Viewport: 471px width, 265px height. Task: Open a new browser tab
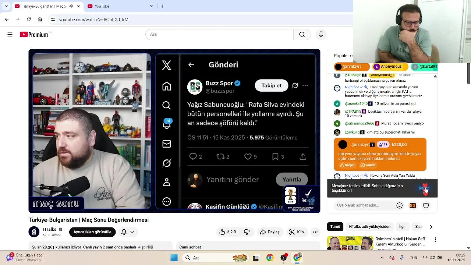click(163, 6)
